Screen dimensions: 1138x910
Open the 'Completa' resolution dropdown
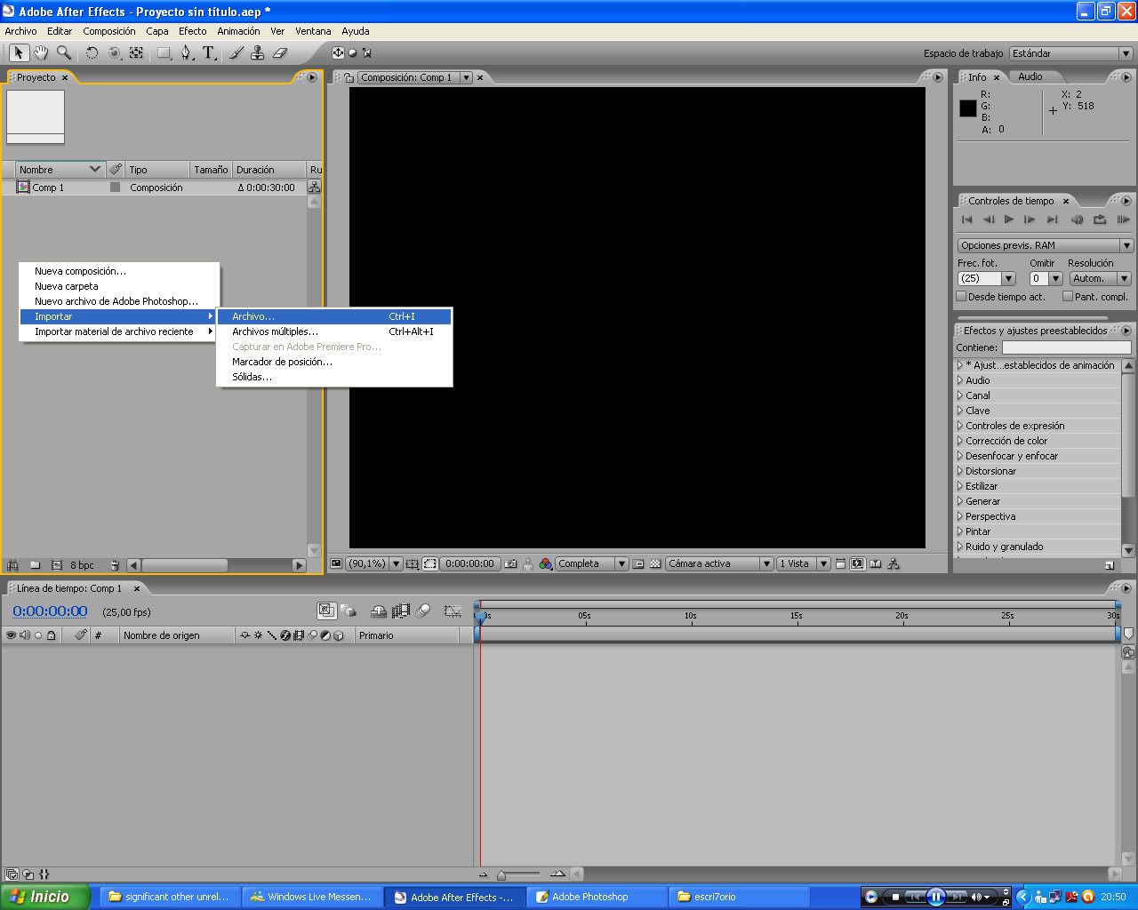coord(592,563)
